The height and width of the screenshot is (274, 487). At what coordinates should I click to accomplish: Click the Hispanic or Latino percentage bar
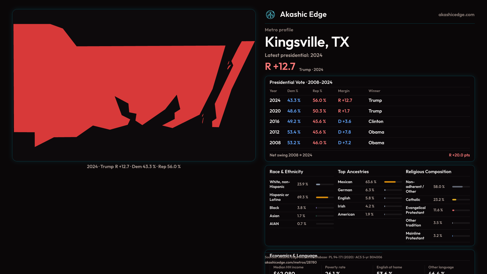pos(322,197)
